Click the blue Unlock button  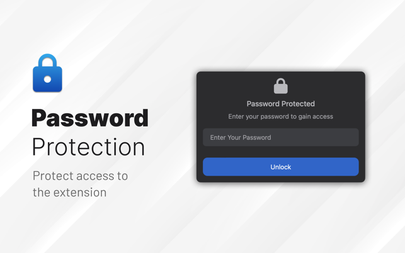(281, 167)
